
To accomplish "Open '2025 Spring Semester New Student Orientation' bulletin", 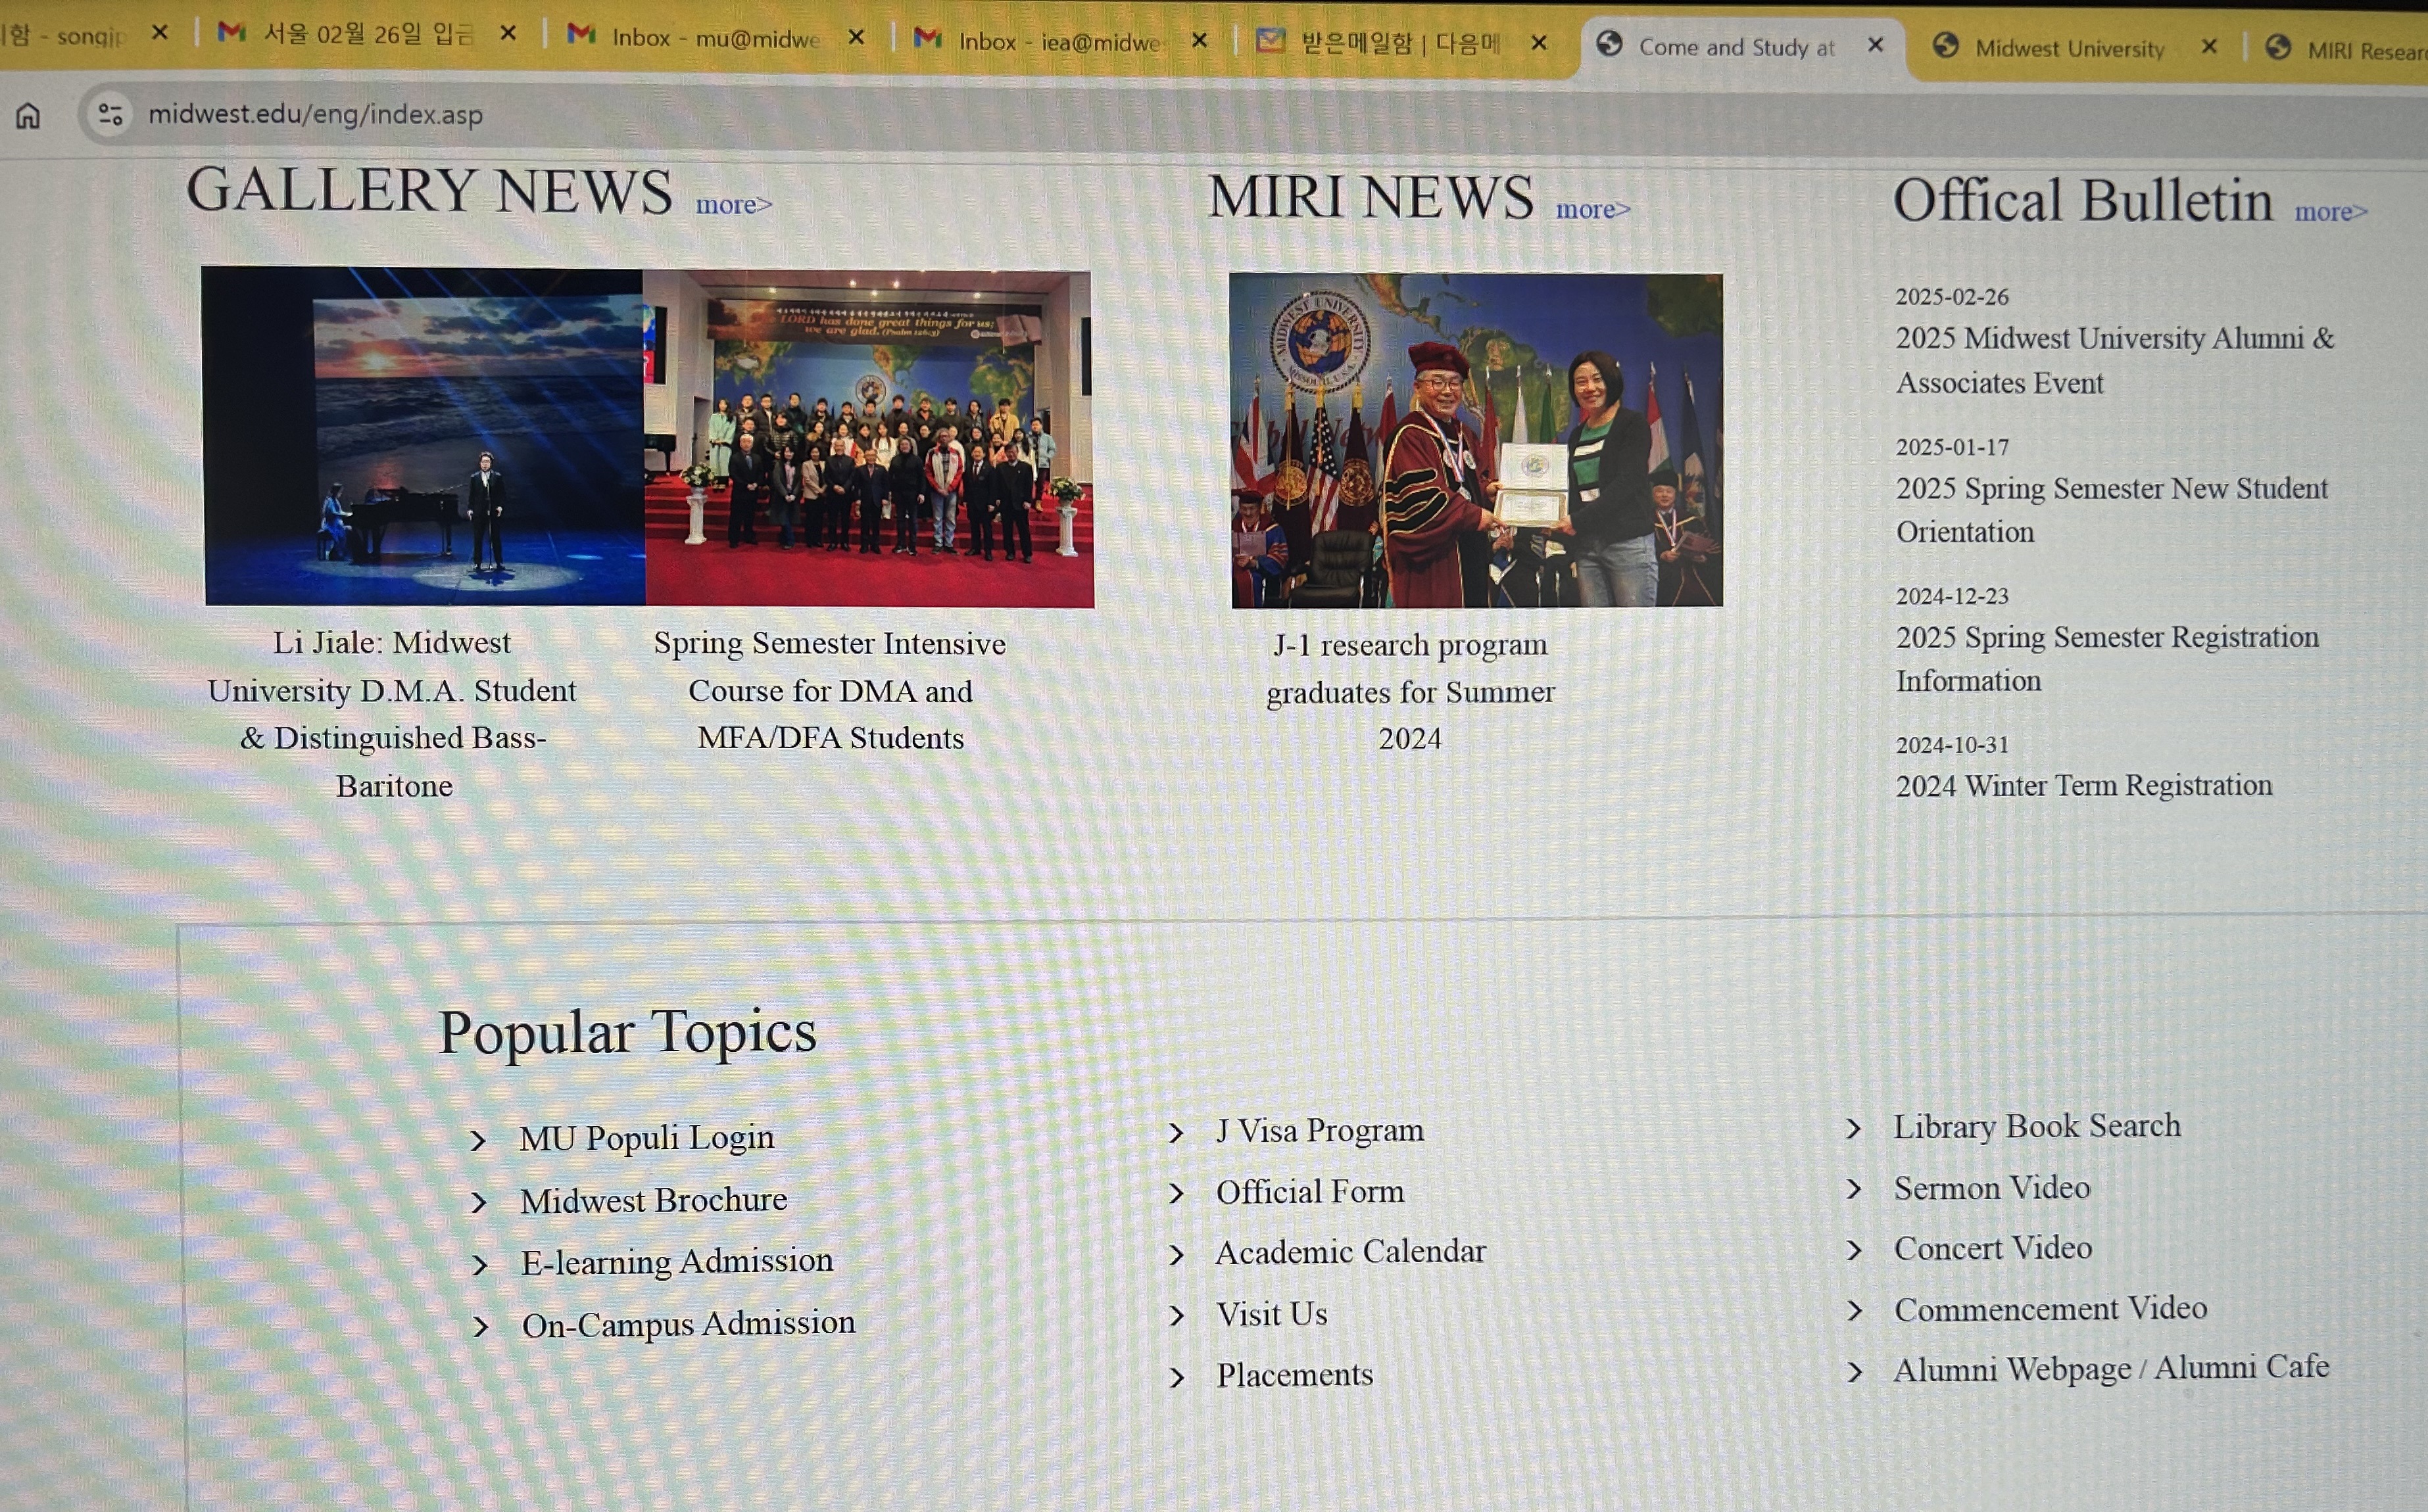I will coord(2111,510).
